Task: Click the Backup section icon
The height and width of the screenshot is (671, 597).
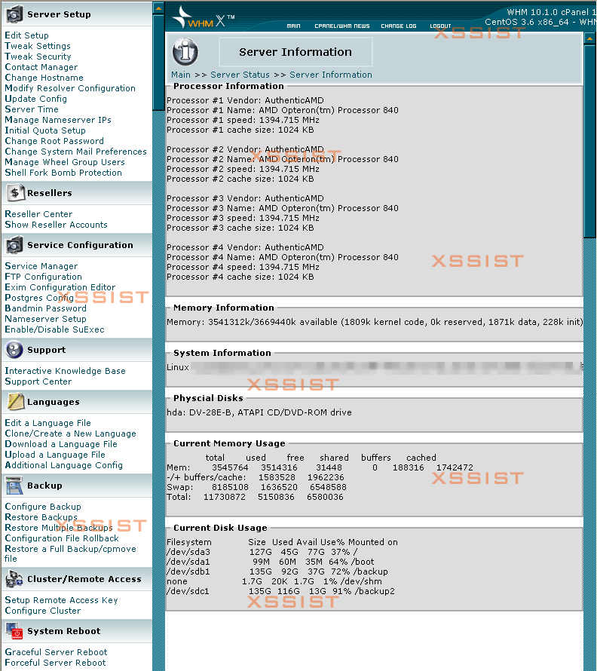Action: click(14, 486)
